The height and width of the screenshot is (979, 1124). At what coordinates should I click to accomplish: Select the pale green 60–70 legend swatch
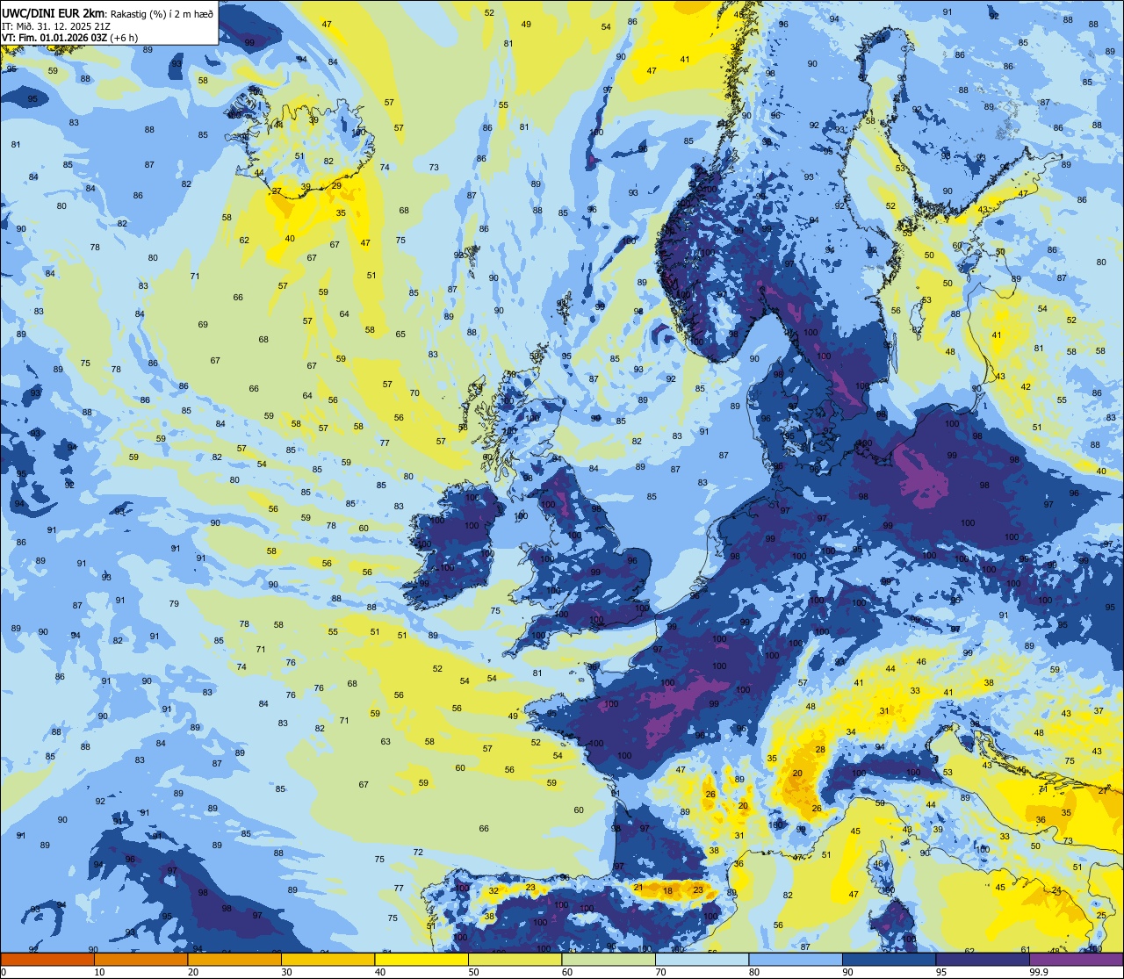tap(609, 959)
